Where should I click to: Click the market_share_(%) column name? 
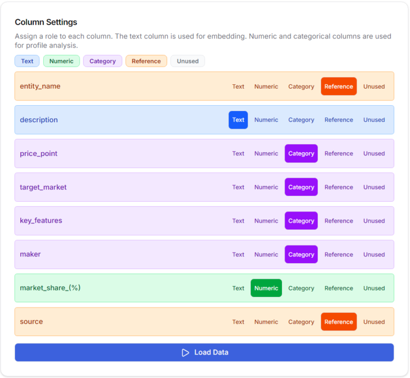tap(50, 288)
